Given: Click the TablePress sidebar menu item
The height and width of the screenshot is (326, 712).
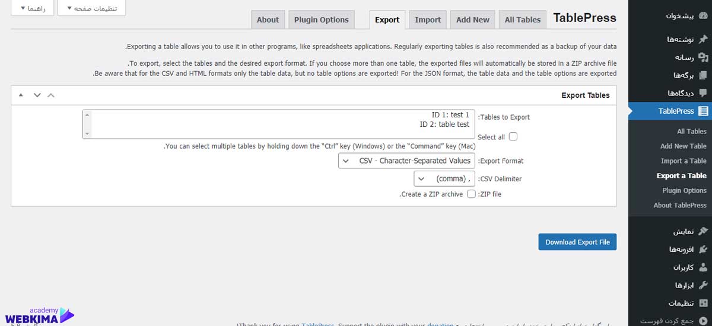Looking at the screenshot, I should pyautogui.click(x=670, y=111).
